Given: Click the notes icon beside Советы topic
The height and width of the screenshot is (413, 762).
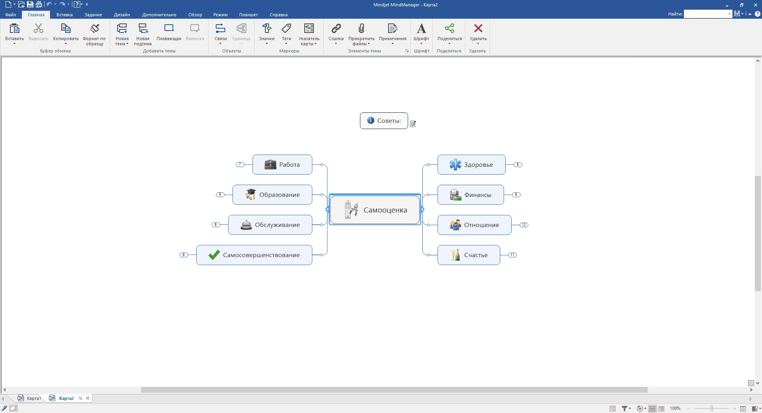Looking at the screenshot, I should [x=413, y=124].
